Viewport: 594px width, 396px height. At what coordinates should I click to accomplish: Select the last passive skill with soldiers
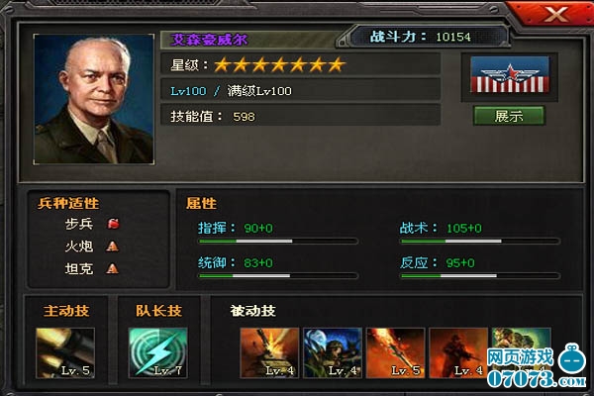pyautogui.click(x=521, y=352)
